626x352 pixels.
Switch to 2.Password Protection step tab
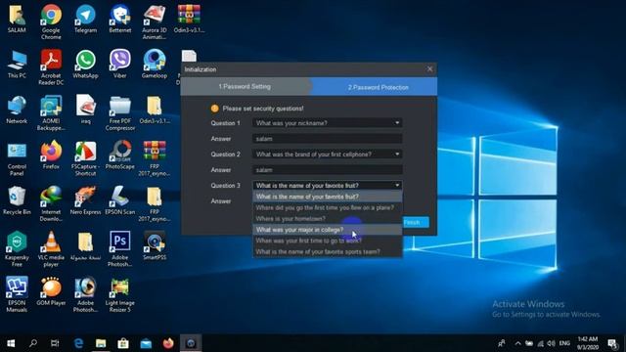(x=378, y=87)
